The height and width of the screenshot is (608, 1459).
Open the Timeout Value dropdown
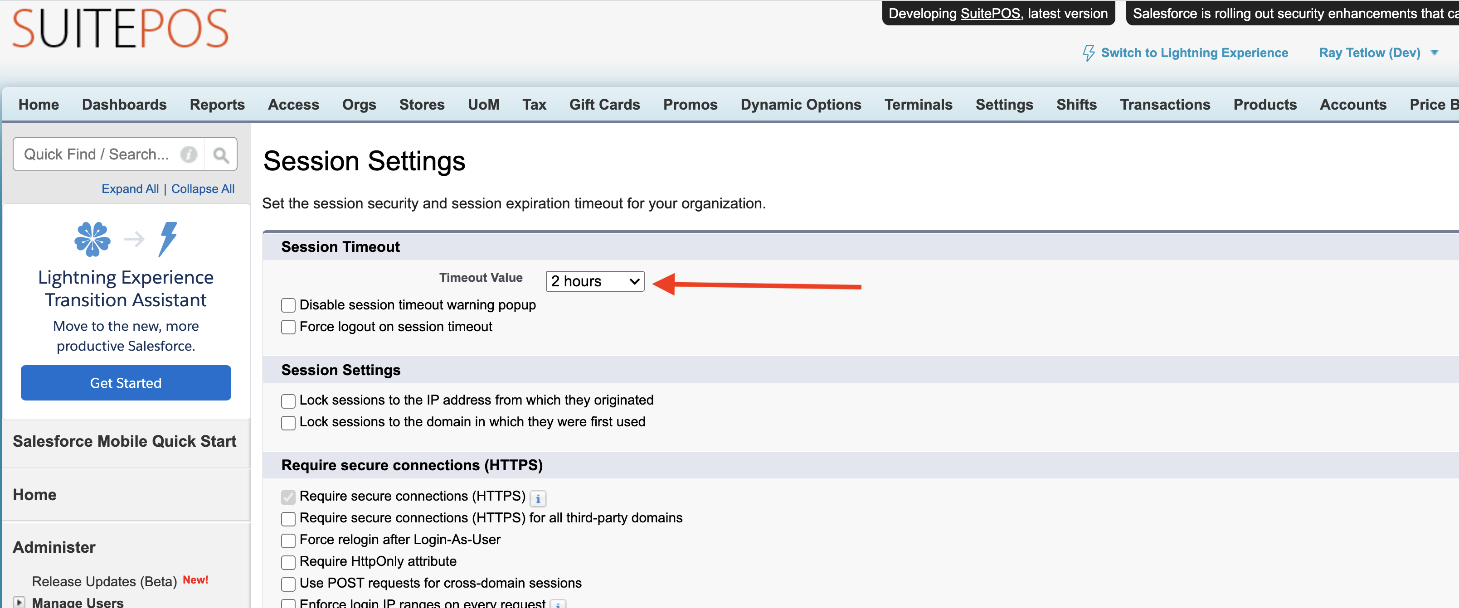[595, 281]
